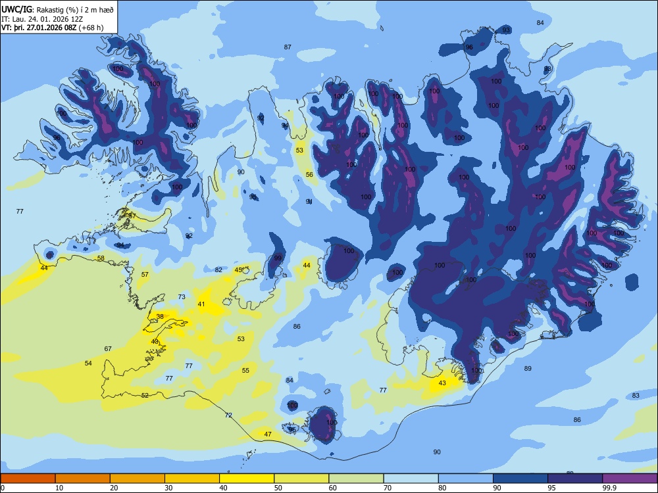Click the humidity value '54' on the map
Image resolution: width=658 pixels, height=493 pixels.
click(88, 363)
